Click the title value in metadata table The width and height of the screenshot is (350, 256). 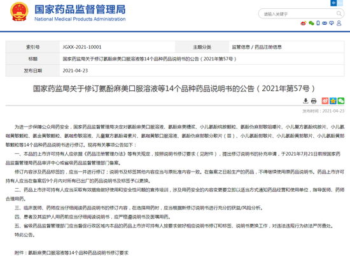150,59
